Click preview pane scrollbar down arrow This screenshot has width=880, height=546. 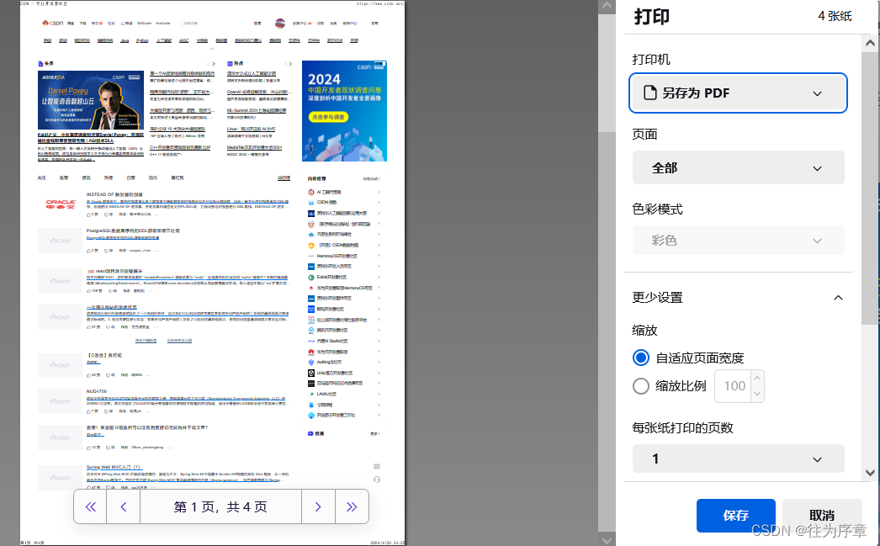click(x=607, y=540)
